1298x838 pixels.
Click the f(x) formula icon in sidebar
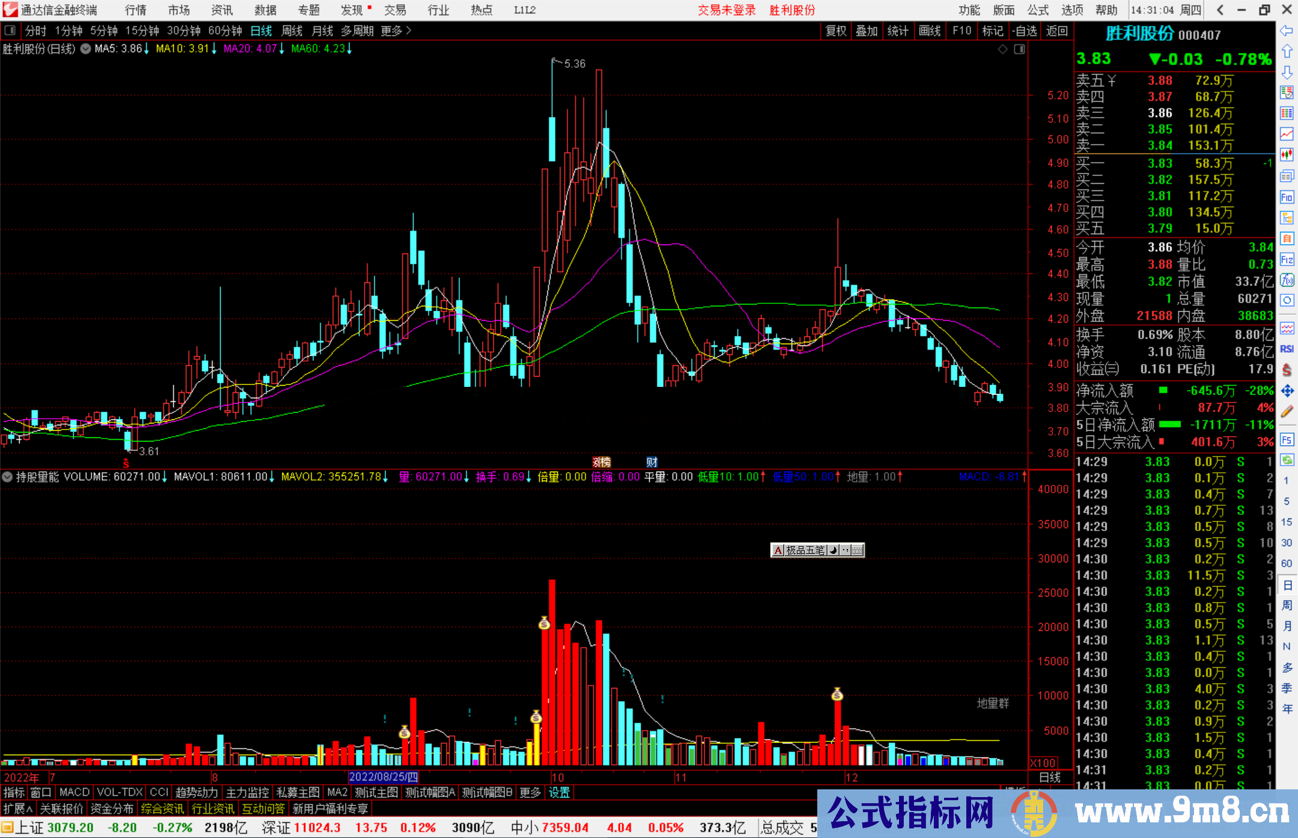(1287, 281)
